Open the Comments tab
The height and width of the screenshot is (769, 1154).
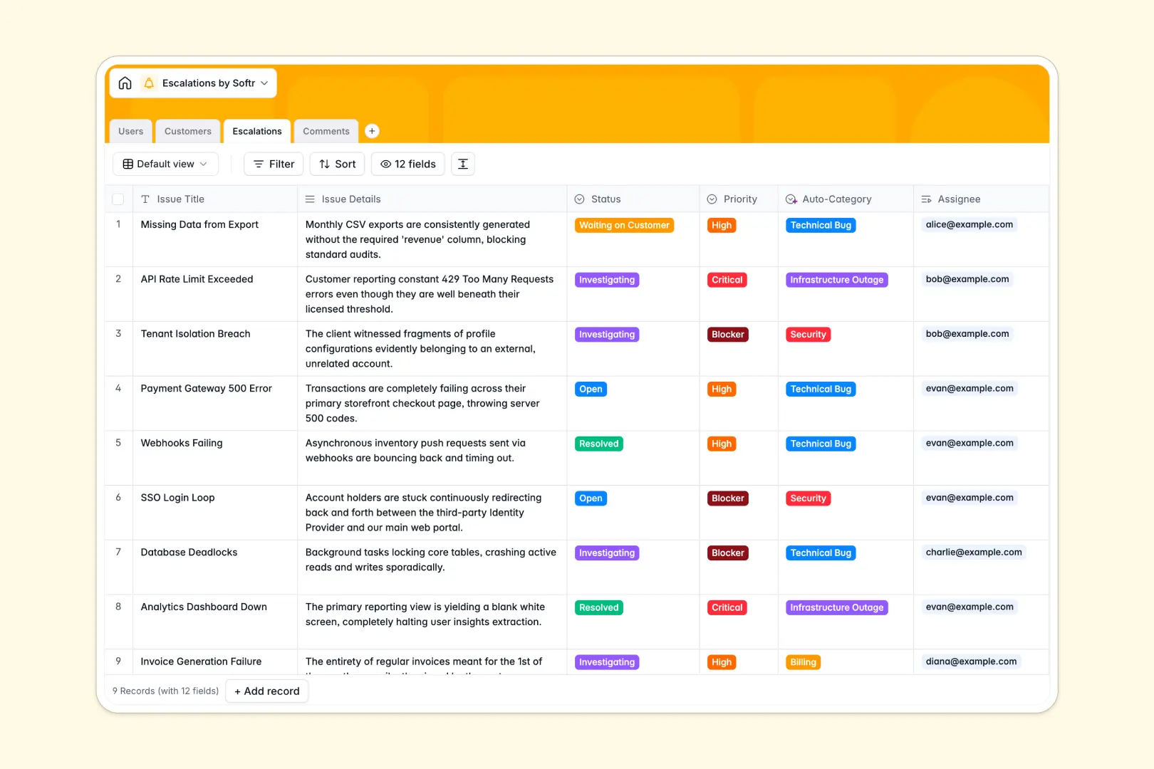(x=326, y=131)
